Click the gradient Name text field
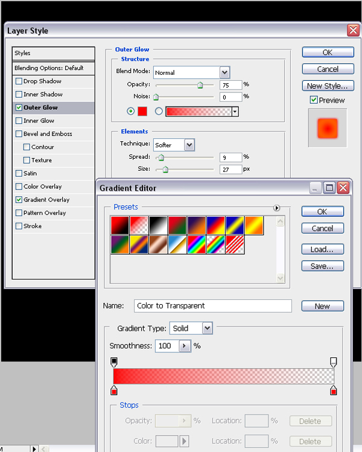Image resolution: width=362 pixels, height=452 pixels. coord(213,306)
